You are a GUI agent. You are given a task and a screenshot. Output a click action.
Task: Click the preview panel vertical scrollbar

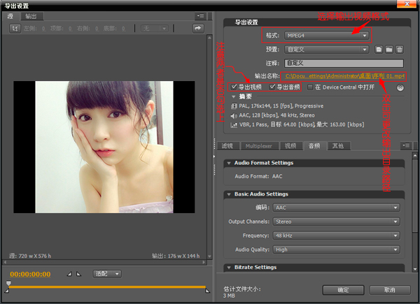pos(210,146)
